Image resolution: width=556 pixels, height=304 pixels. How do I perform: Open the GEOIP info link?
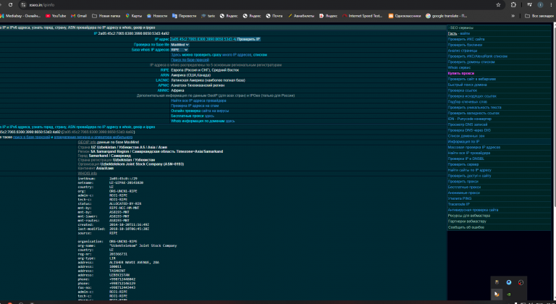(87, 143)
